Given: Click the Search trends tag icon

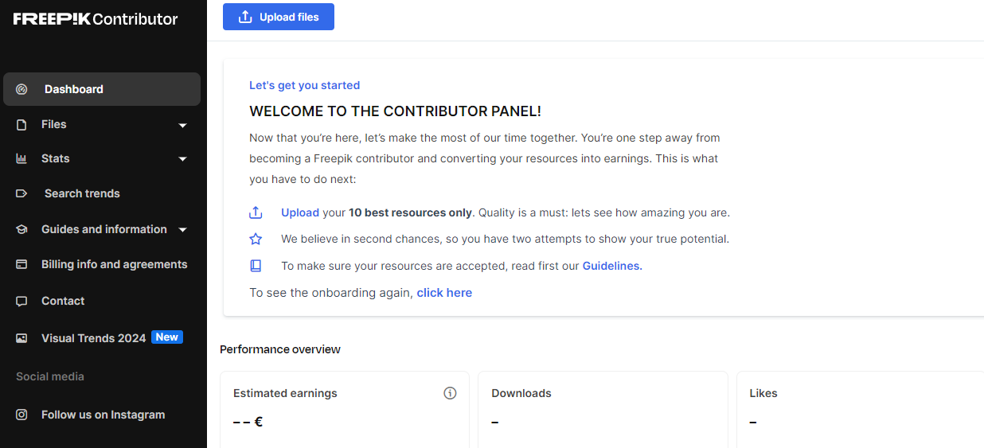Looking at the screenshot, I should point(21,193).
